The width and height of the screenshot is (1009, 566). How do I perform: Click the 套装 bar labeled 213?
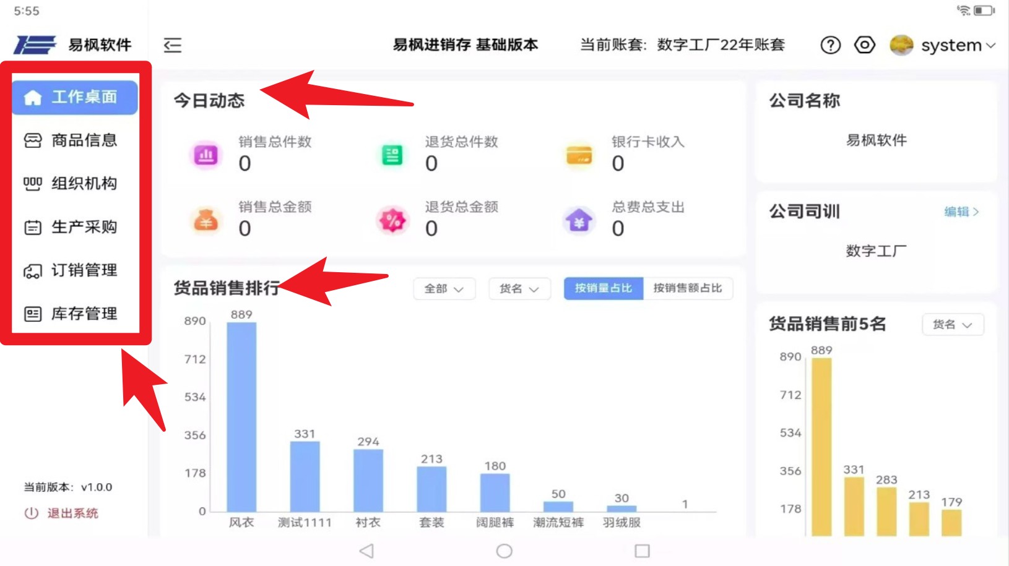431,489
